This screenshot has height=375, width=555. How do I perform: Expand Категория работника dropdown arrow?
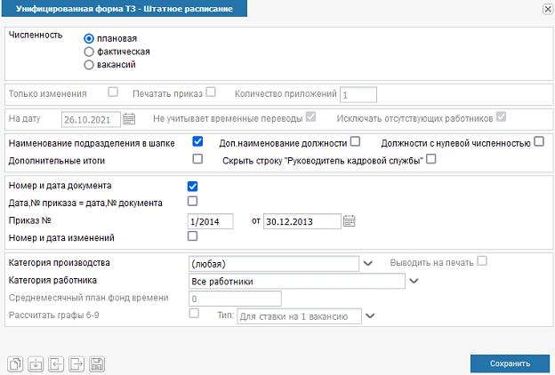(x=414, y=281)
